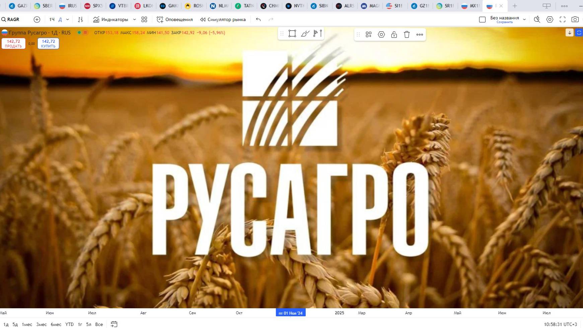Expand the timeframe interval dropdown arrow
The width and height of the screenshot is (583, 328).
point(68,19)
